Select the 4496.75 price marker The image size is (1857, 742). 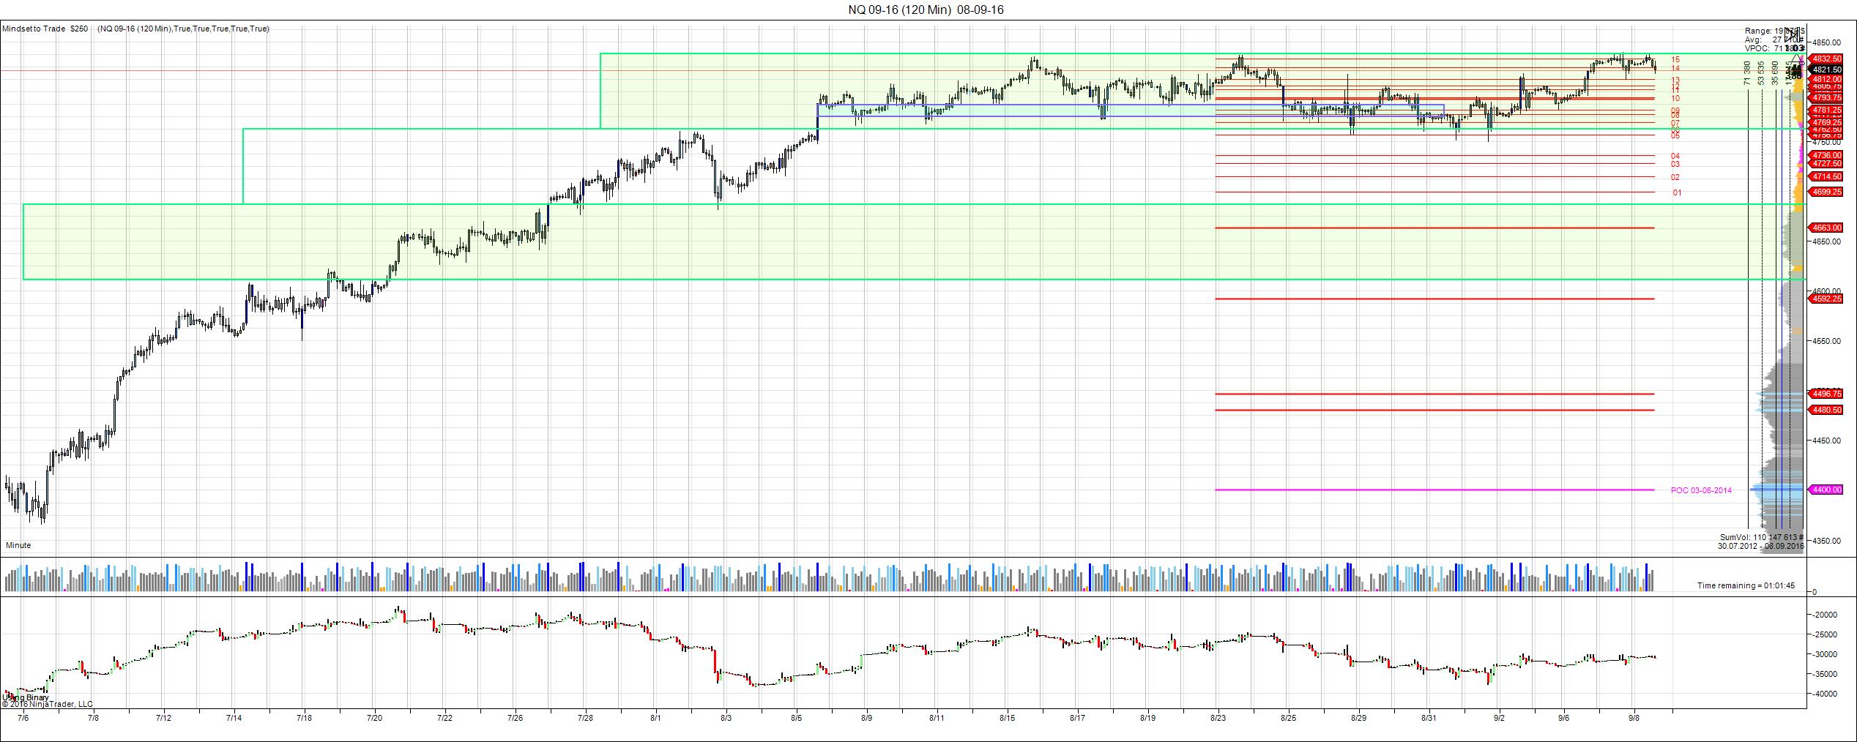[1826, 394]
